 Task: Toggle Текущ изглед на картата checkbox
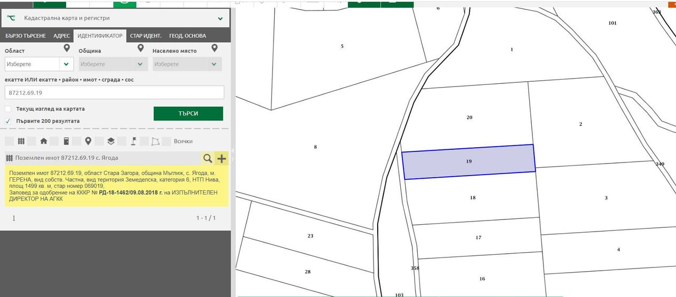click(8, 109)
